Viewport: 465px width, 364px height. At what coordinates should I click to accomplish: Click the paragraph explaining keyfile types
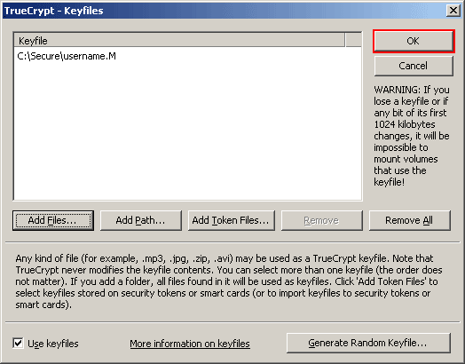[229, 281]
